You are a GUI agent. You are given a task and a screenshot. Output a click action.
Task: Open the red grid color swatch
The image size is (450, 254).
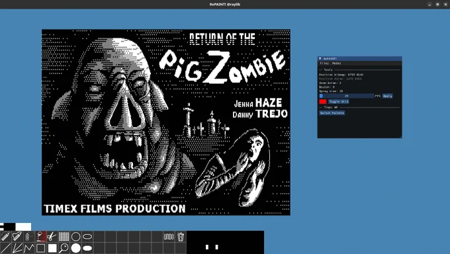(323, 102)
